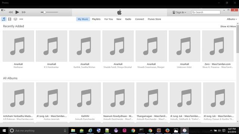This screenshot has width=239, height=134.
Task: Click the Play button
Action: pyautogui.click(x=17, y=12)
